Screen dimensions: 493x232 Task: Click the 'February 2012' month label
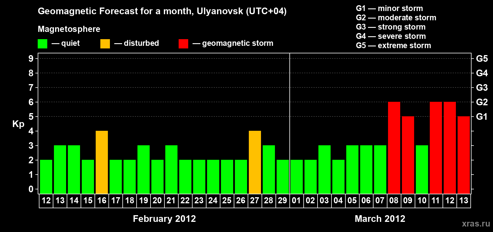(x=164, y=219)
